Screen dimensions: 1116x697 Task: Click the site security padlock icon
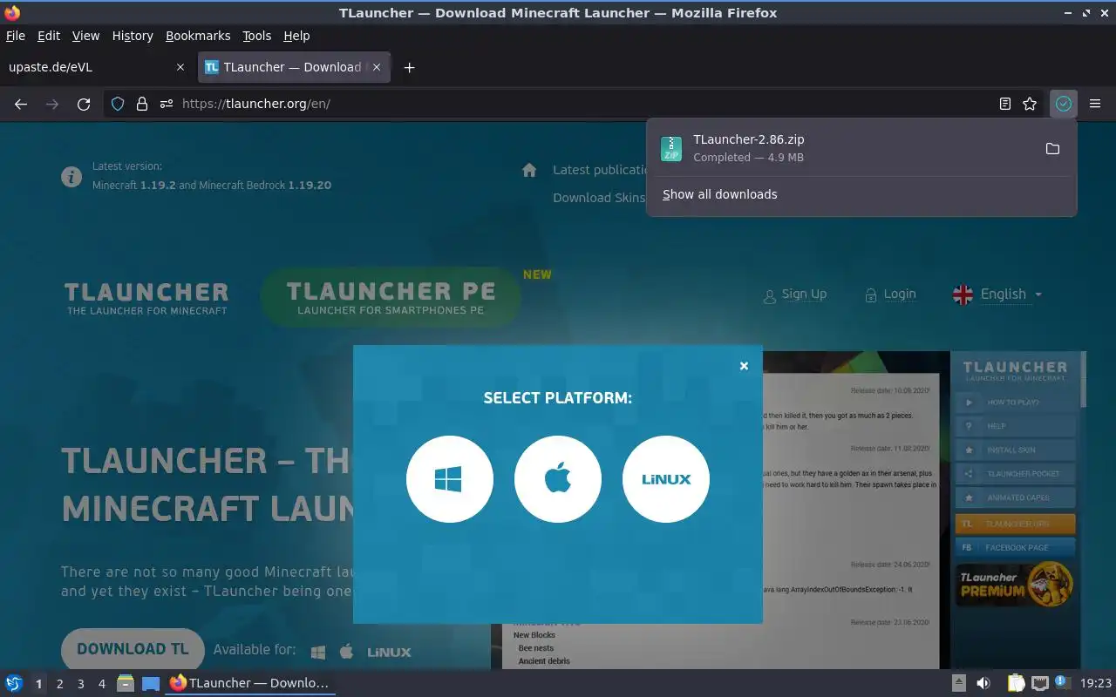tap(142, 104)
